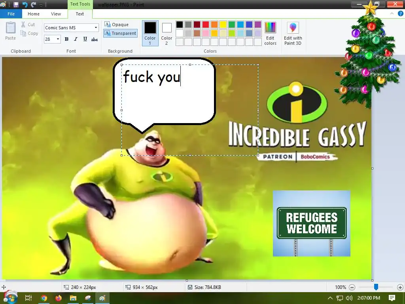Pick the rose pink palette swatch
The height and width of the screenshot is (304, 405).
pos(206,33)
